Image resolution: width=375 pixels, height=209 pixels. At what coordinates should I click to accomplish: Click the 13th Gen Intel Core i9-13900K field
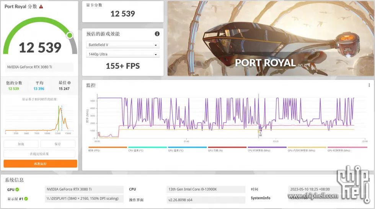point(206,189)
